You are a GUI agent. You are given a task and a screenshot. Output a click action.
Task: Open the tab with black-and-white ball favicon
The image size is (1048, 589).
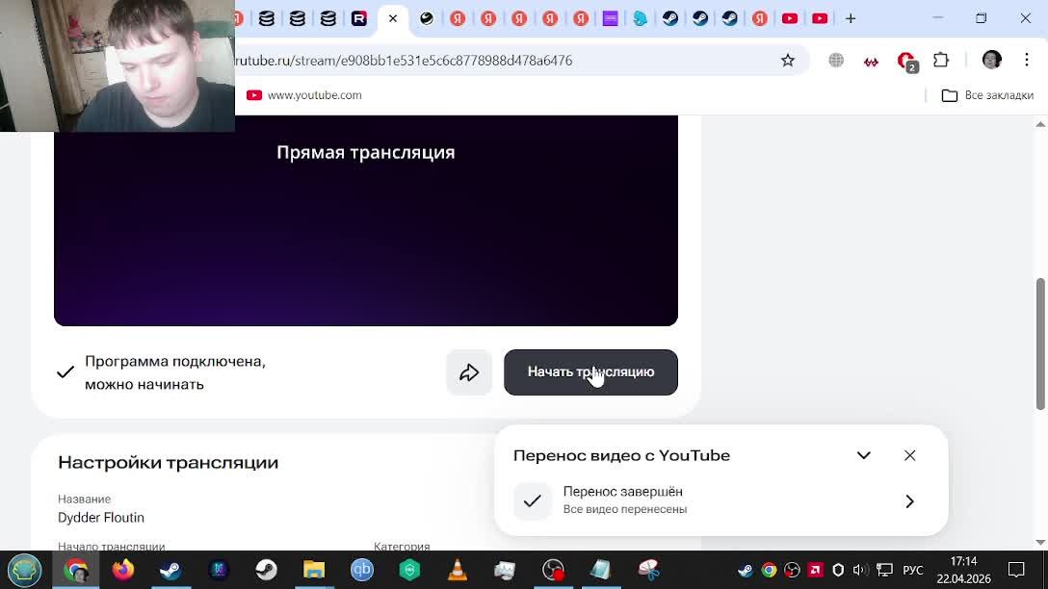pos(427,18)
